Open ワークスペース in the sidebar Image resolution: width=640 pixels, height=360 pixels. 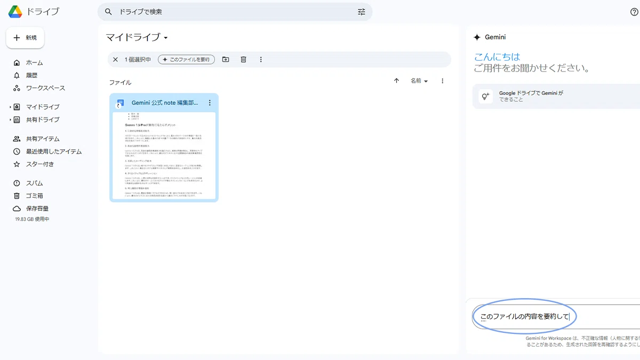46,88
